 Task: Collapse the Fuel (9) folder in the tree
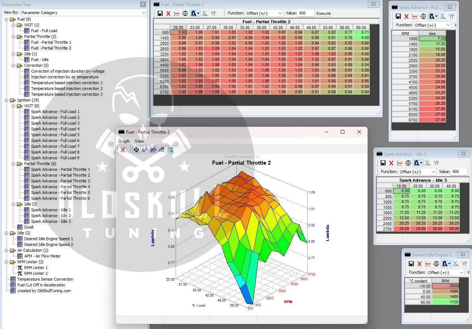click(7, 19)
